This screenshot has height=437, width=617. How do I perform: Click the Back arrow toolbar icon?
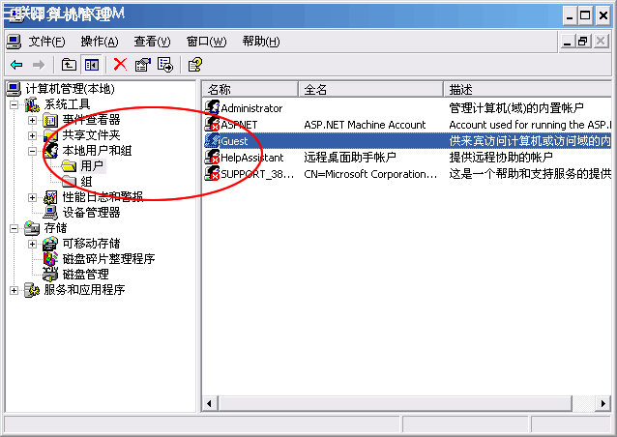click(16, 65)
